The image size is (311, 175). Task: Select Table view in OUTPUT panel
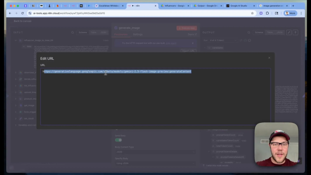click(270, 32)
